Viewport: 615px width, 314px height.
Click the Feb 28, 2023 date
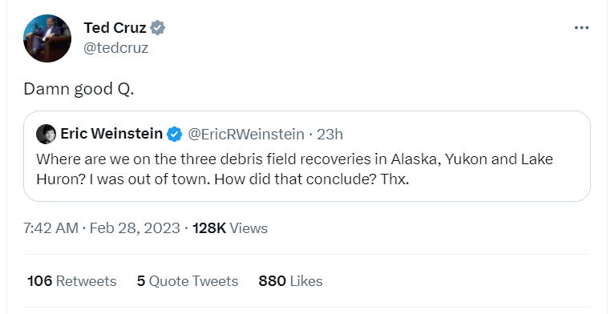(x=135, y=228)
